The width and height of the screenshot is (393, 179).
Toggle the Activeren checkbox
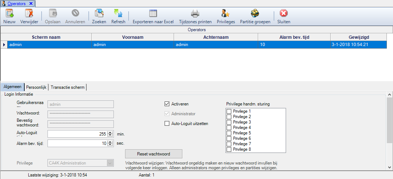click(x=167, y=104)
